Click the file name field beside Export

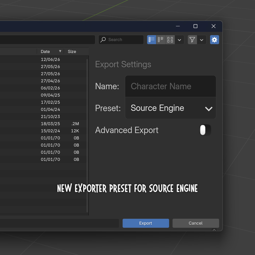[59, 223]
